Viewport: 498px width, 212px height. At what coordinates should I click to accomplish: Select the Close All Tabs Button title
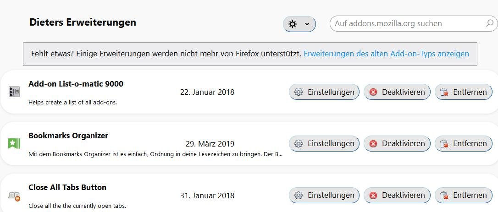click(67, 187)
